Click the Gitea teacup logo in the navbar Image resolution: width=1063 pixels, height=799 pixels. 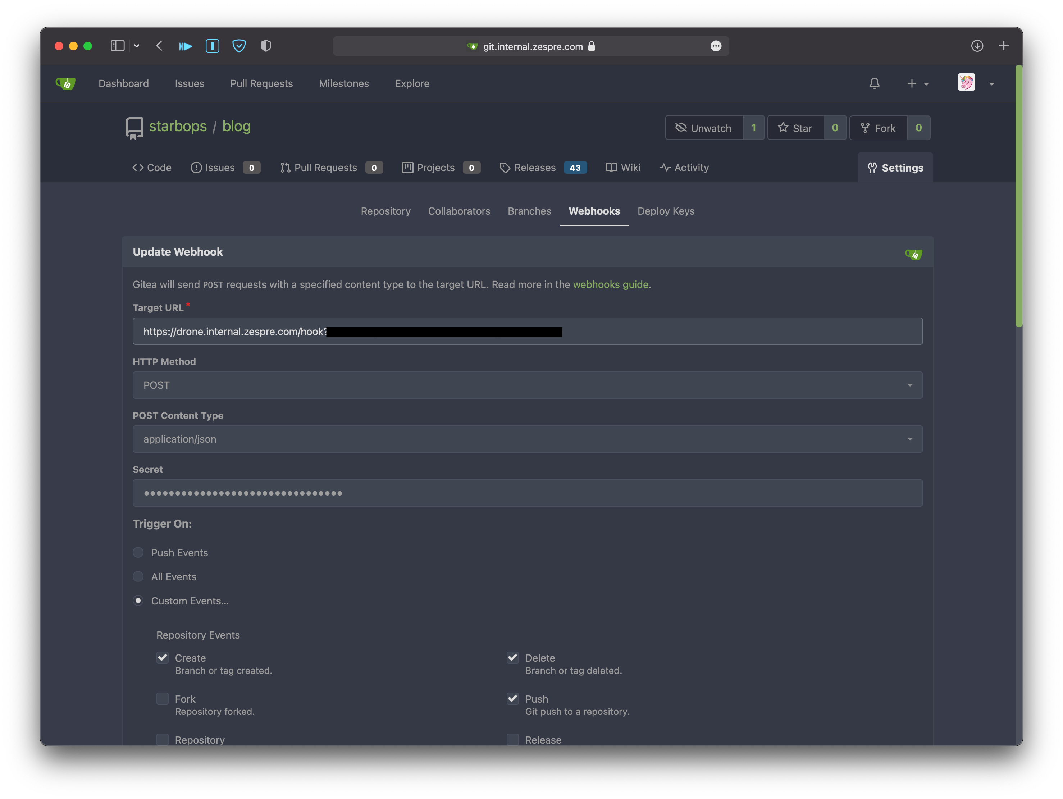66,83
